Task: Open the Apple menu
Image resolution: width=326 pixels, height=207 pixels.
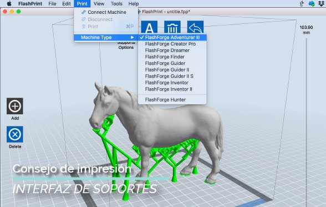Action: 9,3
